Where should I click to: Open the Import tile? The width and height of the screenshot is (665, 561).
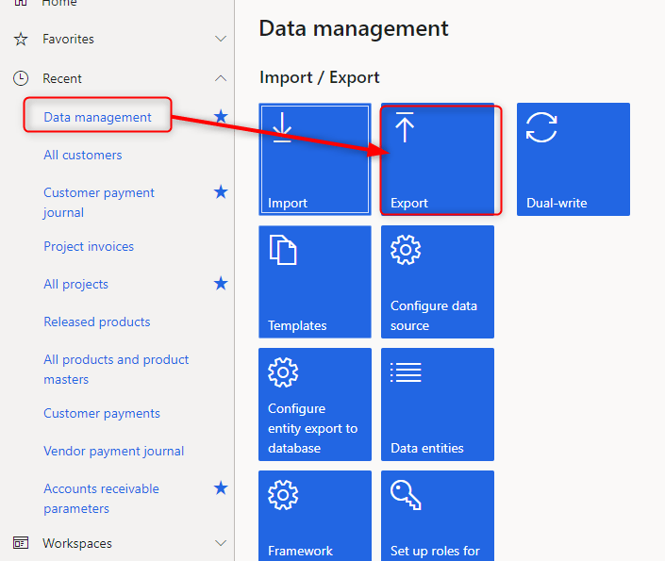coord(314,158)
